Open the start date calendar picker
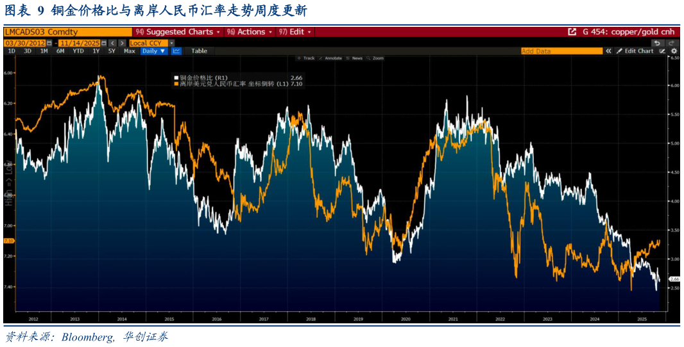The width and height of the screenshot is (684, 347). tap(49, 43)
